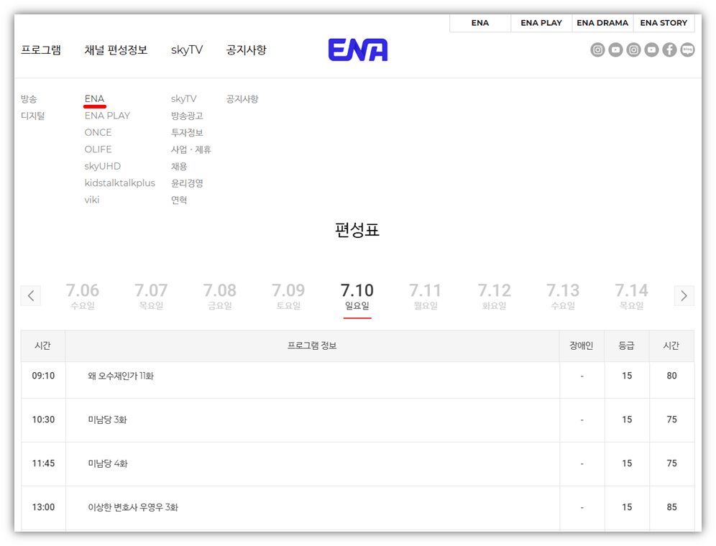Click the 편성표 page heading
716x546 pixels.
click(357, 230)
